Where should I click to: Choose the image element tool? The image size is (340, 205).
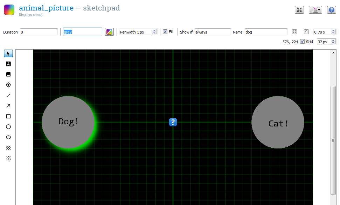[8, 74]
